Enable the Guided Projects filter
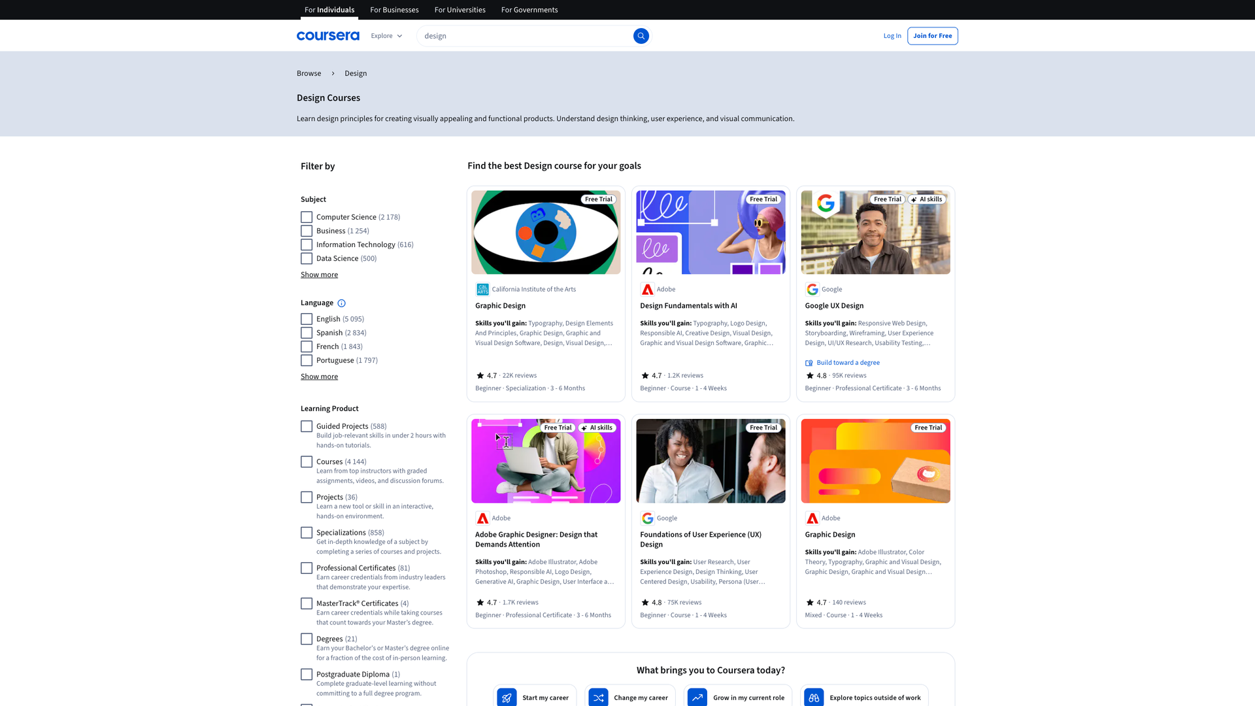1255x706 pixels. [x=306, y=426]
